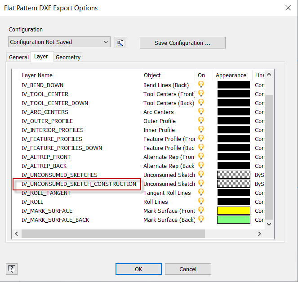This screenshot has height=282, width=298.
Task: Toggle IV_ALTREP_FRONT layer bulb
Action: 201,156
